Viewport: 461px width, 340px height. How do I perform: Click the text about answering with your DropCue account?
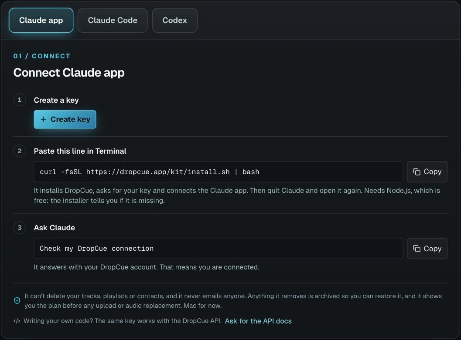pyautogui.click(x=147, y=267)
